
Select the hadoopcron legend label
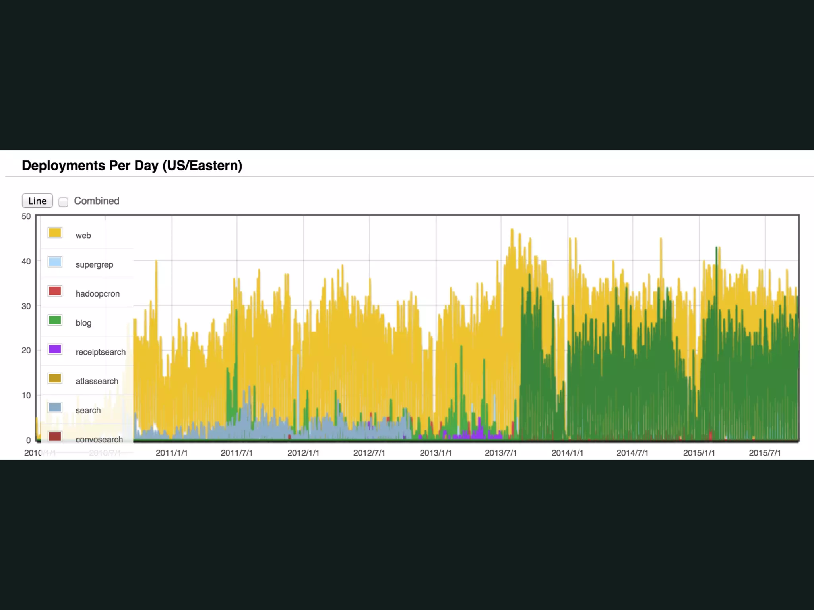click(x=97, y=294)
